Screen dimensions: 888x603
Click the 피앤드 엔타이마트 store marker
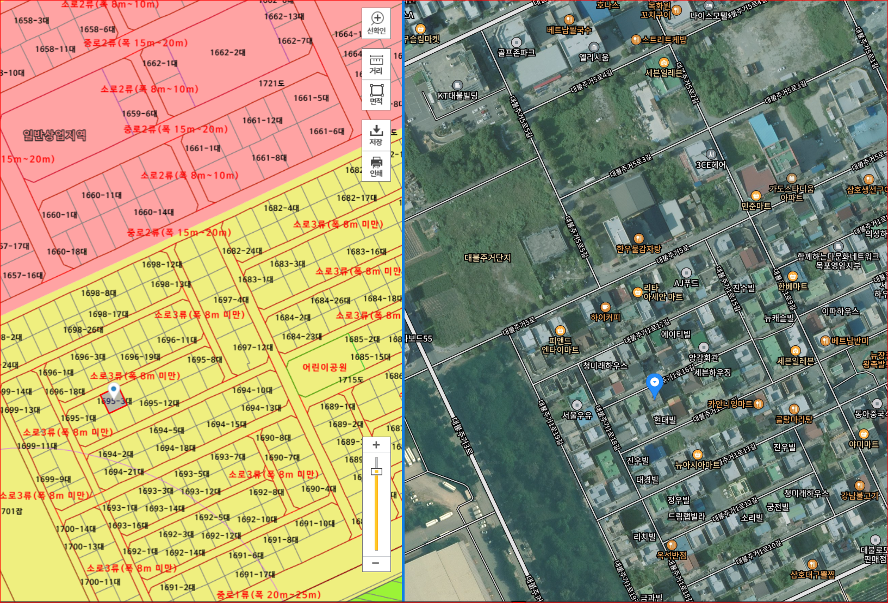(560, 340)
